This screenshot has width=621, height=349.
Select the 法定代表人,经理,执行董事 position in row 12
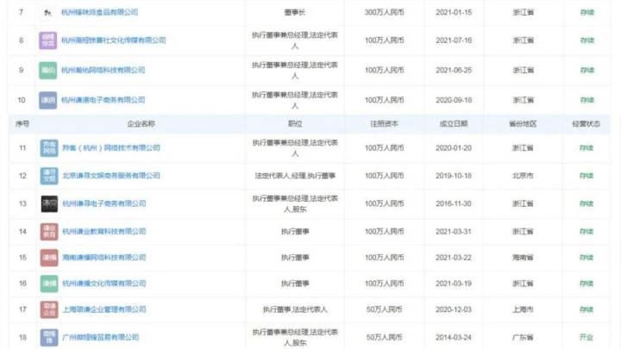pos(295,175)
